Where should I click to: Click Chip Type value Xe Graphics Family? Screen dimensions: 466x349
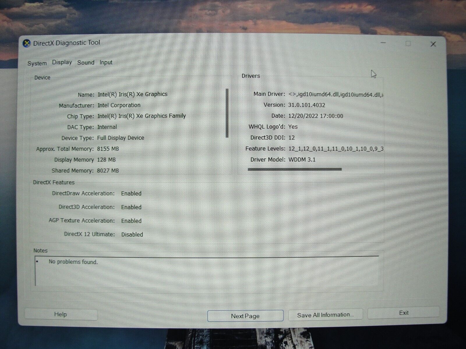[x=142, y=116]
